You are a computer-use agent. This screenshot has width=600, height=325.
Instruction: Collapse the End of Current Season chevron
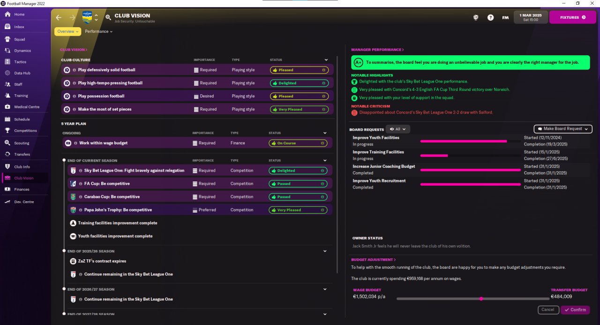click(325, 160)
